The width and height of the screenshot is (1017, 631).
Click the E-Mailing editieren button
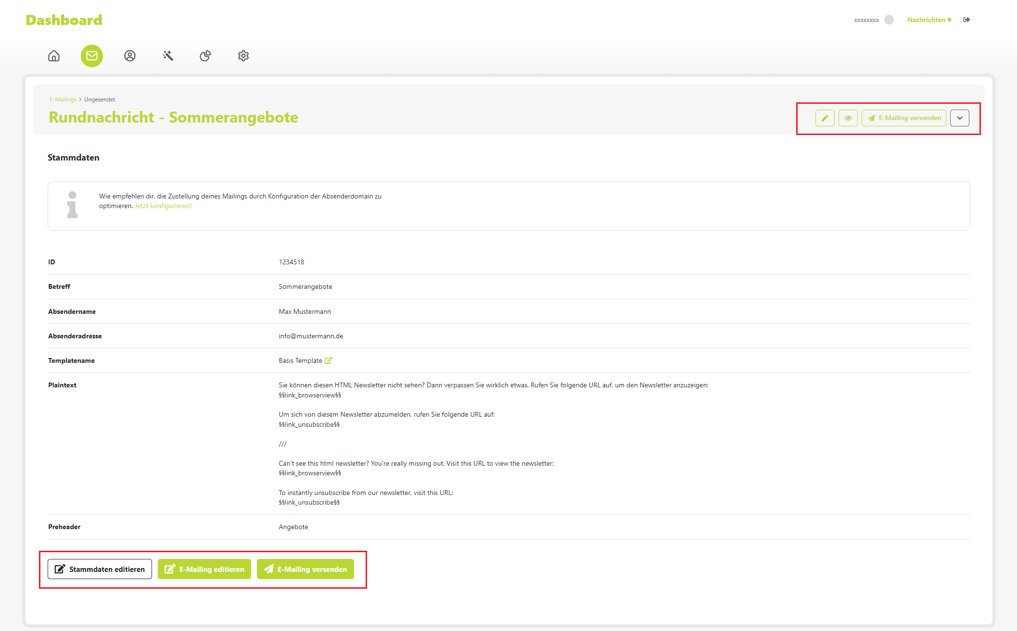coord(203,569)
